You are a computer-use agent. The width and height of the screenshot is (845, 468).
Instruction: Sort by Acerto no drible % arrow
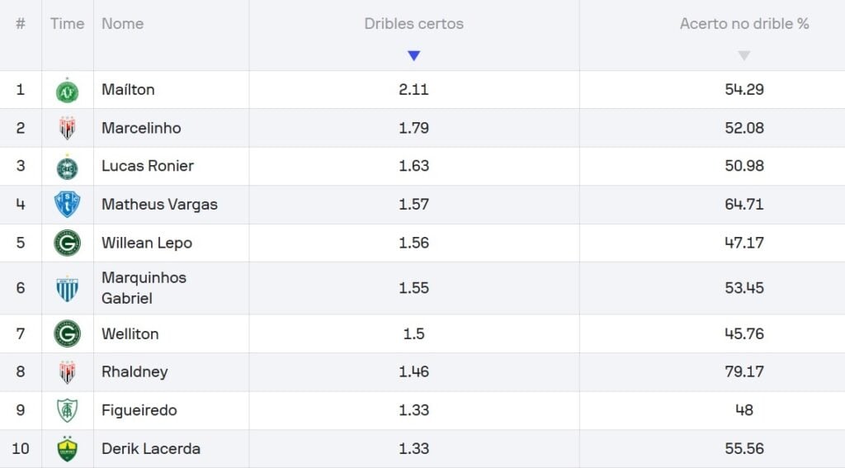744,55
